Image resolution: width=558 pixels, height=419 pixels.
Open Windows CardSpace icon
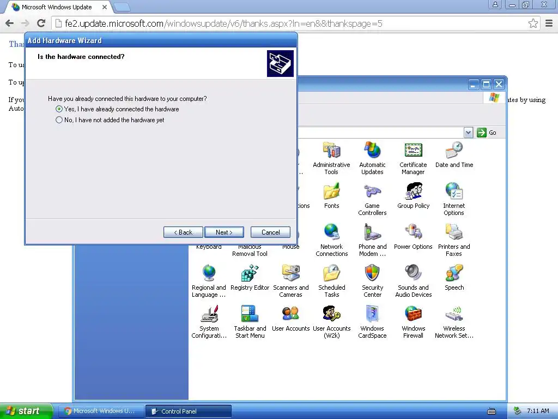click(x=372, y=314)
